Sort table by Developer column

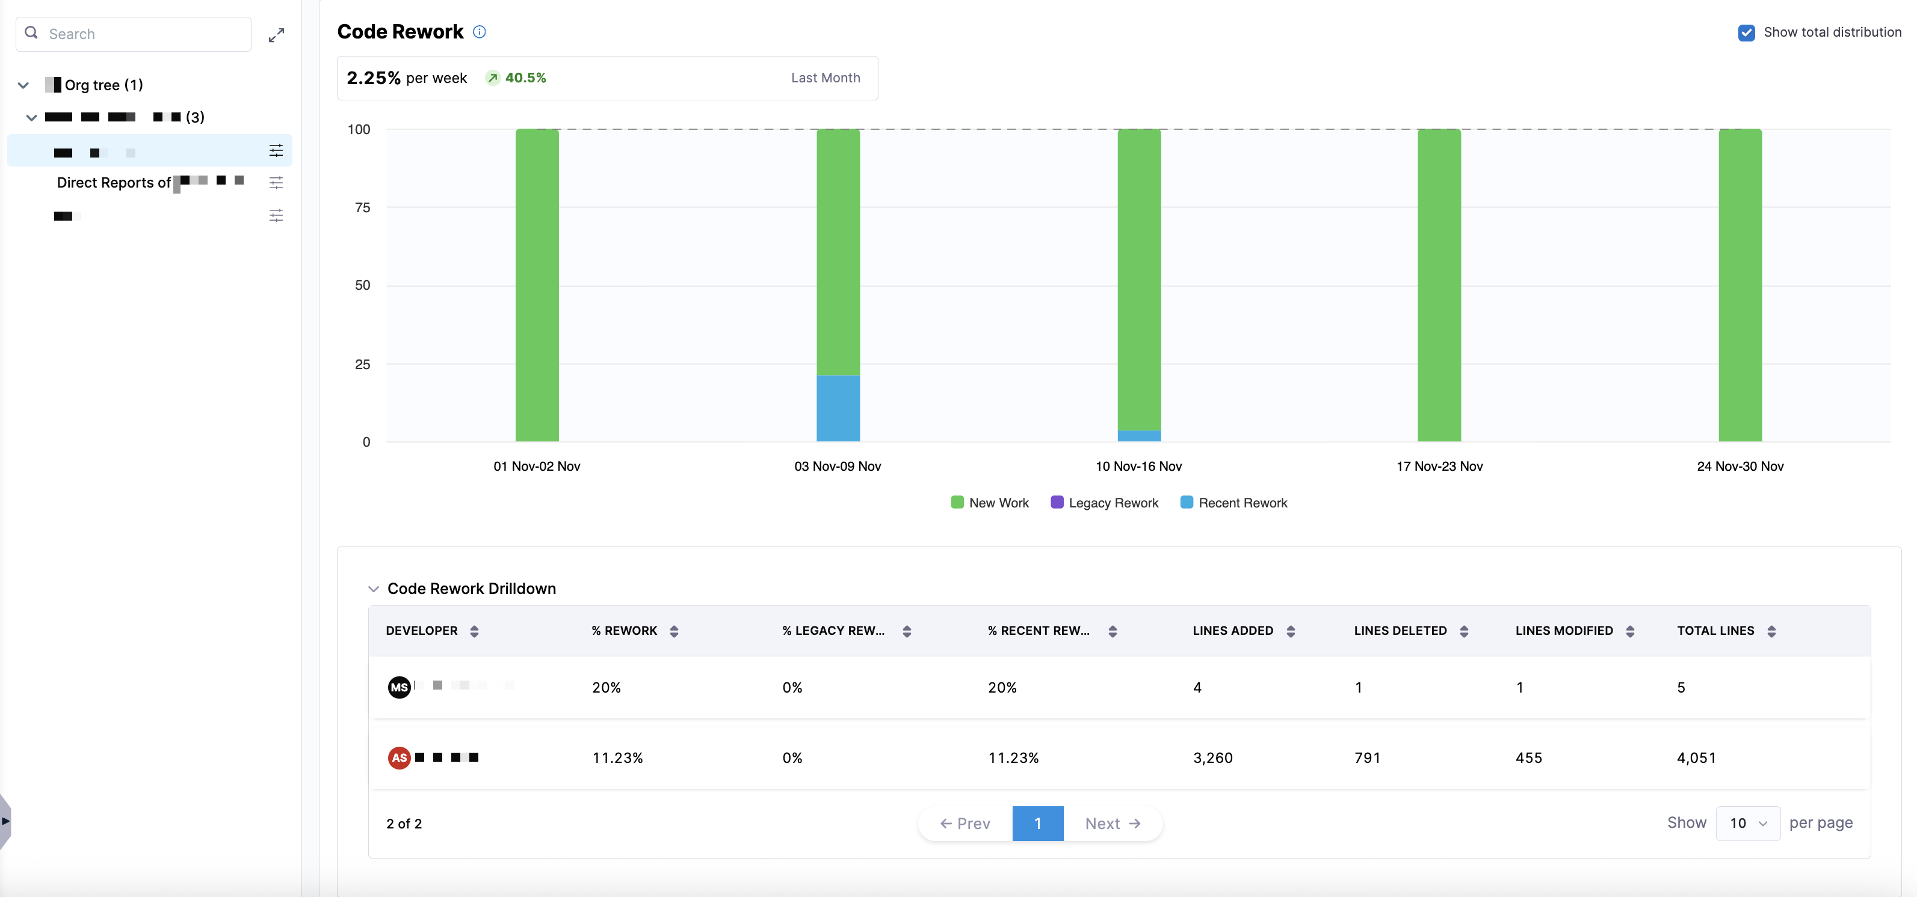474,631
